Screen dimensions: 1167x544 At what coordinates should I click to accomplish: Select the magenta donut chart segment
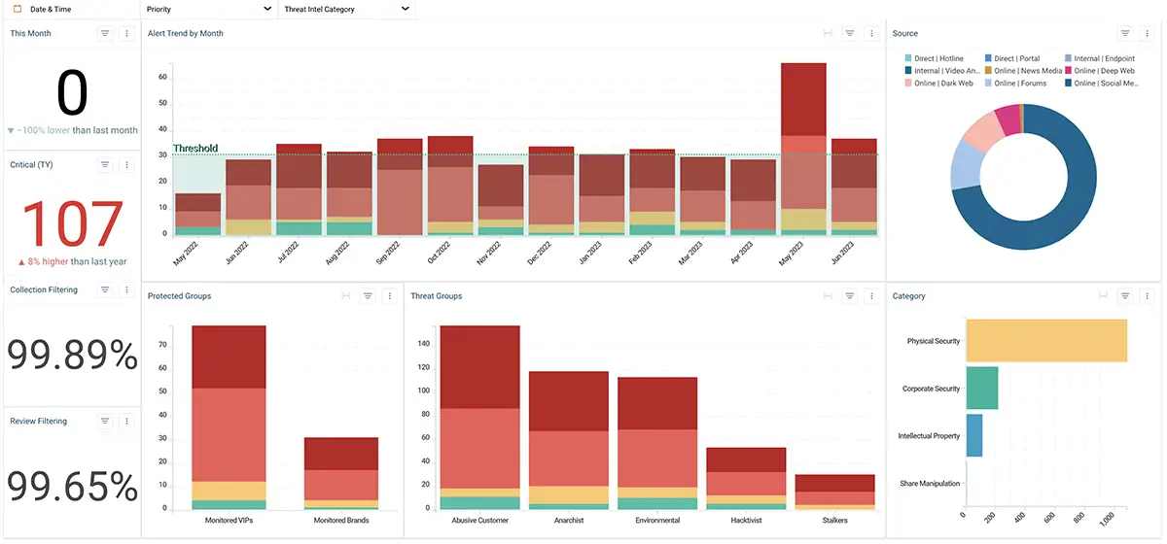pos(1009,119)
